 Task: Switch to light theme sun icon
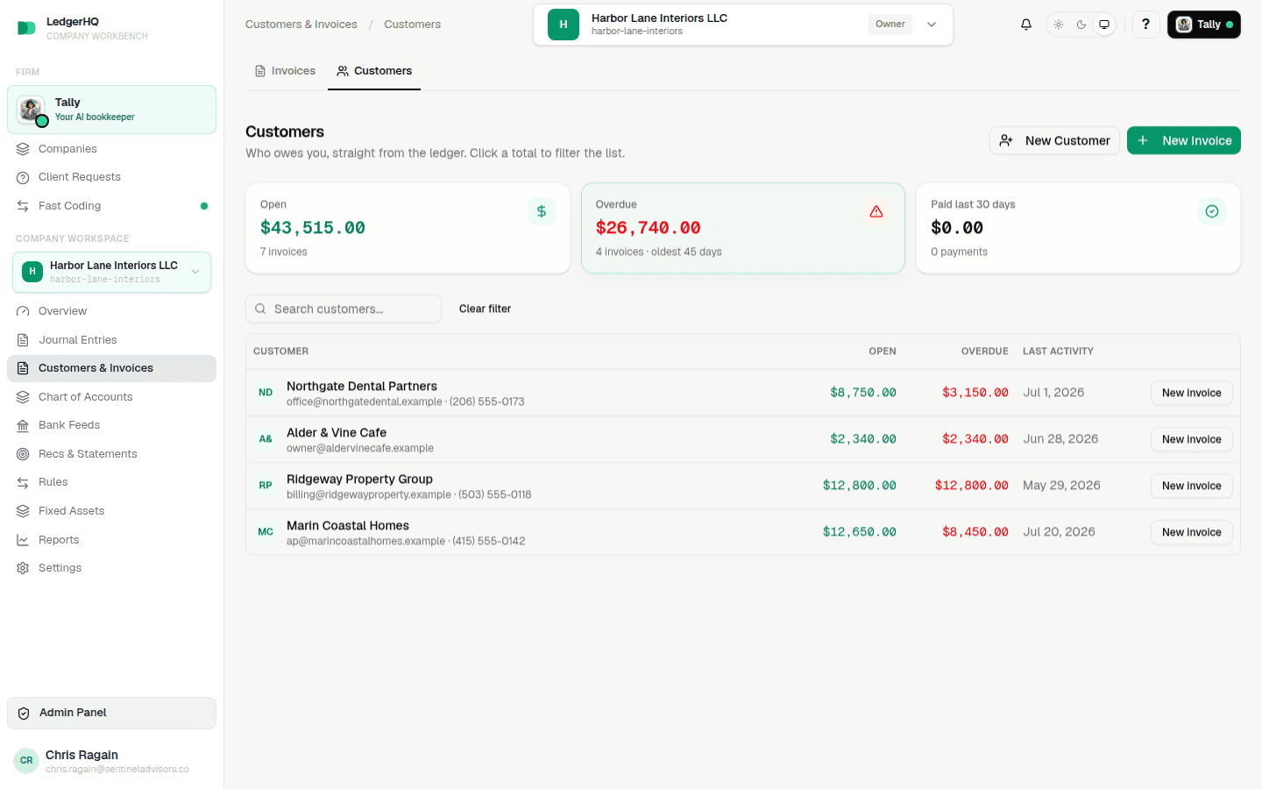(x=1059, y=25)
